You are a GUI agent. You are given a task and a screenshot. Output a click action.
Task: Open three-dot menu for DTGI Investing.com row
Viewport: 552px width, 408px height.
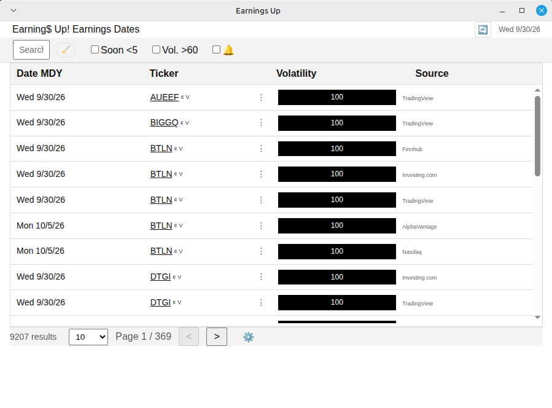pos(261,277)
